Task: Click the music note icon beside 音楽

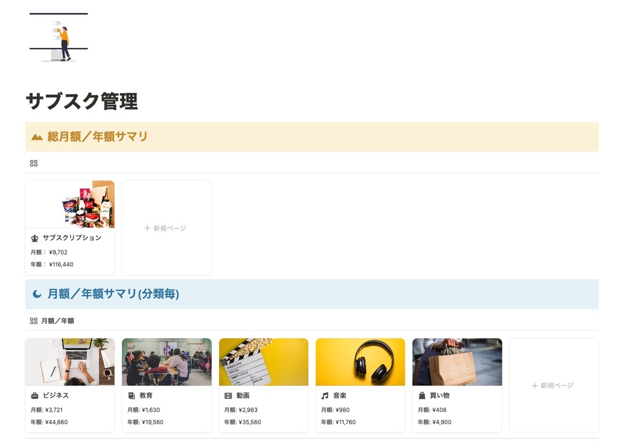Action: pyautogui.click(x=325, y=395)
